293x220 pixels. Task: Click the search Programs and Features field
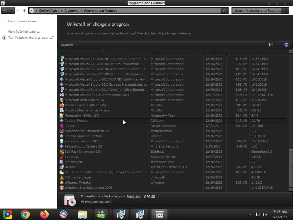coord(257,11)
